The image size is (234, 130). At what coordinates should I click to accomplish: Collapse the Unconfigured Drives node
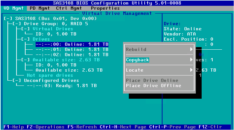[17, 80]
